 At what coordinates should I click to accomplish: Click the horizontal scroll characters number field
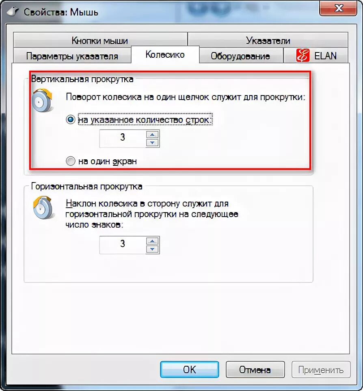[x=123, y=245]
